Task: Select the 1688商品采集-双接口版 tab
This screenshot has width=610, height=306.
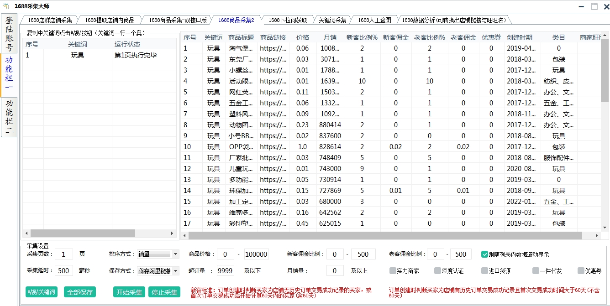Action: click(x=178, y=20)
